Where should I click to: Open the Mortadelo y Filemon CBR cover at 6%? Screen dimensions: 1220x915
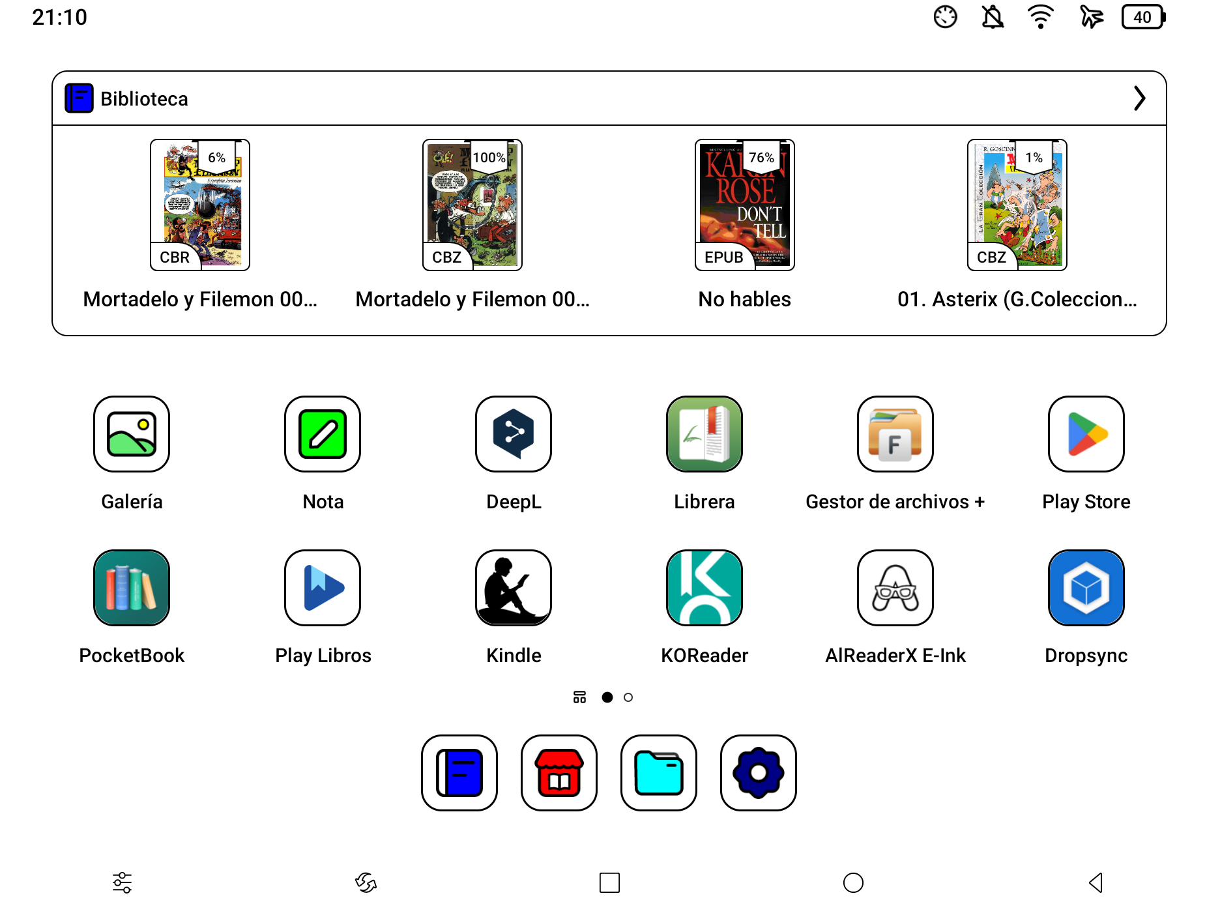click(200, 205)
